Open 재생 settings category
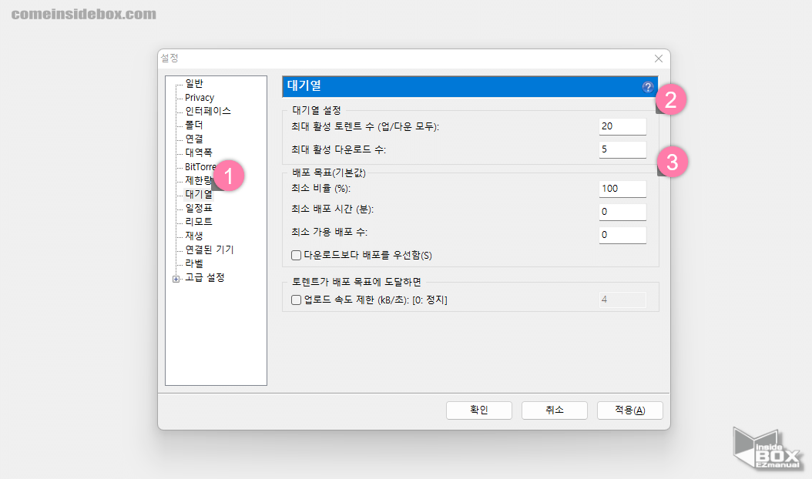Image resolution: width=812 pixels, height=479 pixels. pyautogui.click(x=194, y=236)
